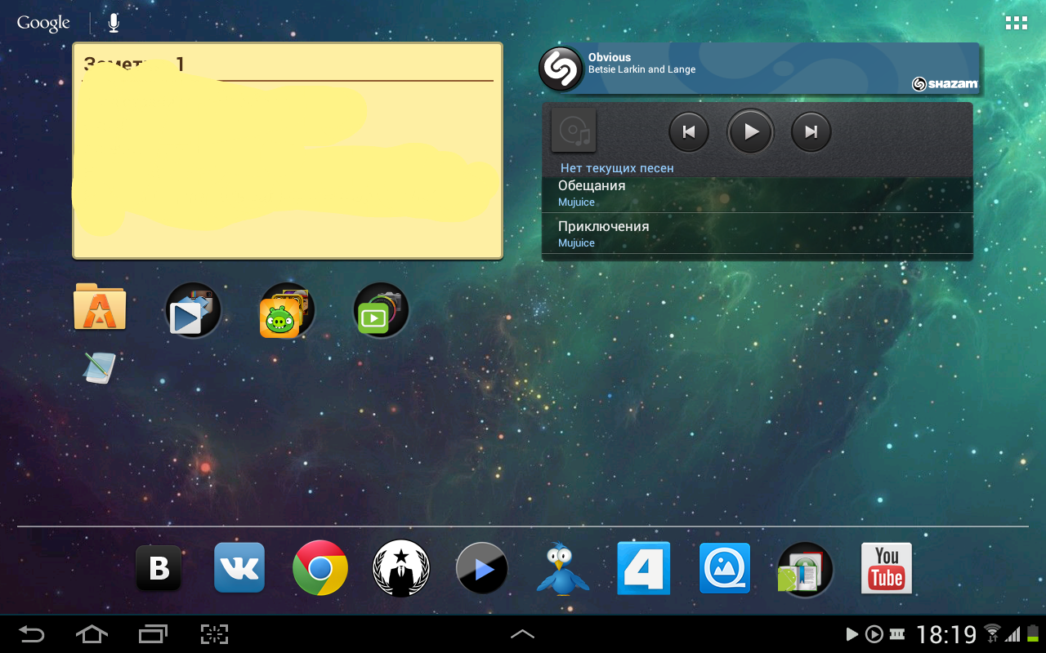Tap the Shazam button in the widget
This screenshot has height=653, width=1046.
point(561,69)
